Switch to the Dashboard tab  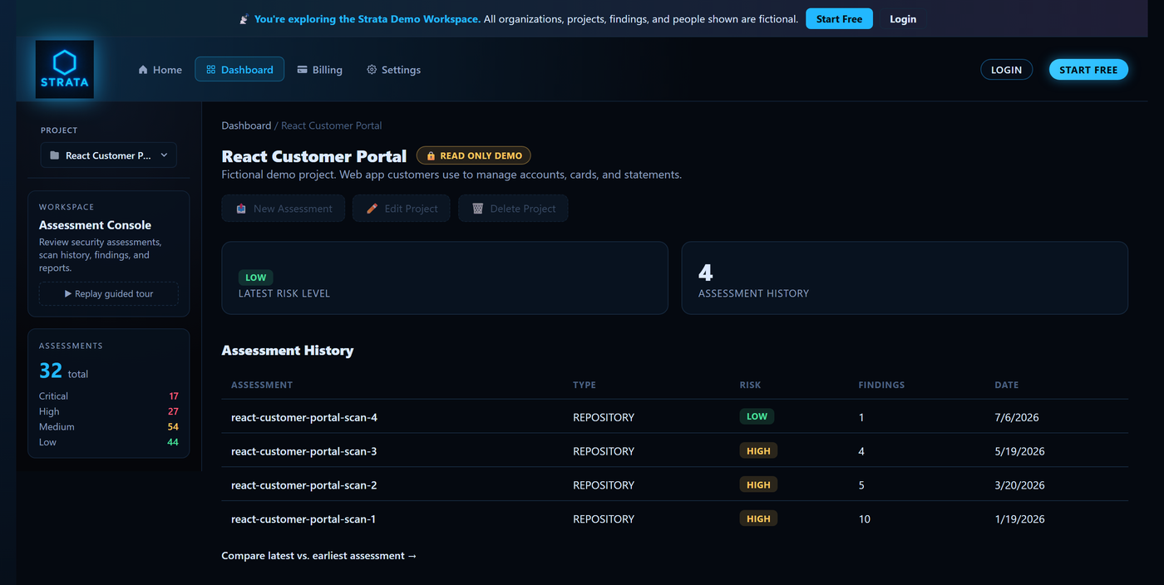pyautogui.click(x=239, y=70)
